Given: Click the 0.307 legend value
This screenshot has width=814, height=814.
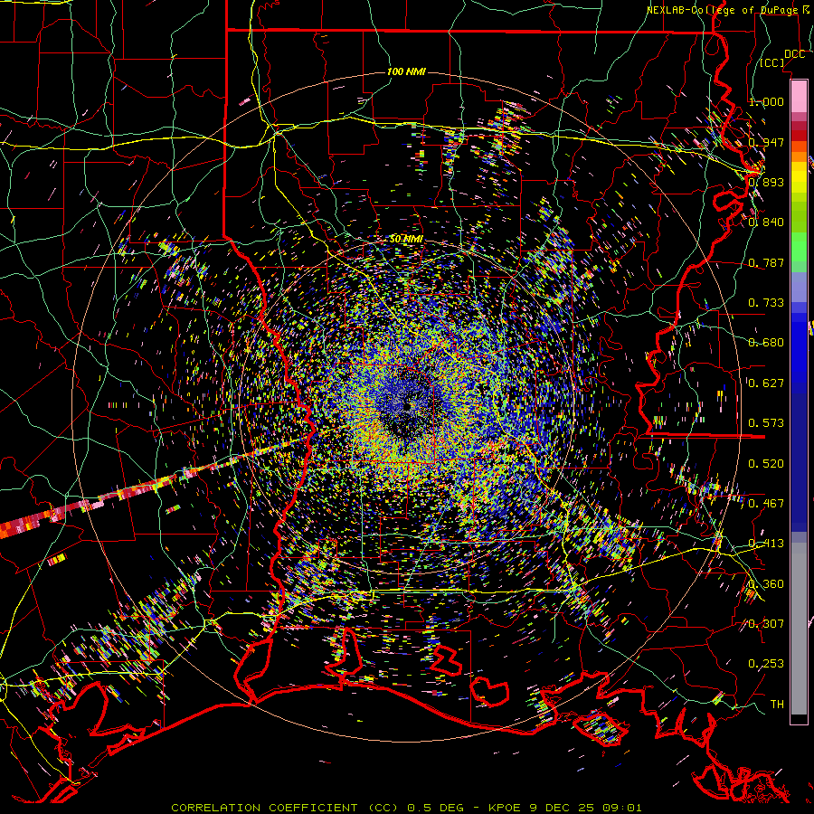Looking at the screenshot, I should click(766, 623).
